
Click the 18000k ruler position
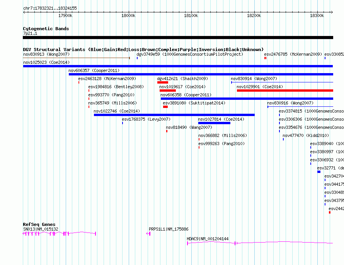pos(128,15)
